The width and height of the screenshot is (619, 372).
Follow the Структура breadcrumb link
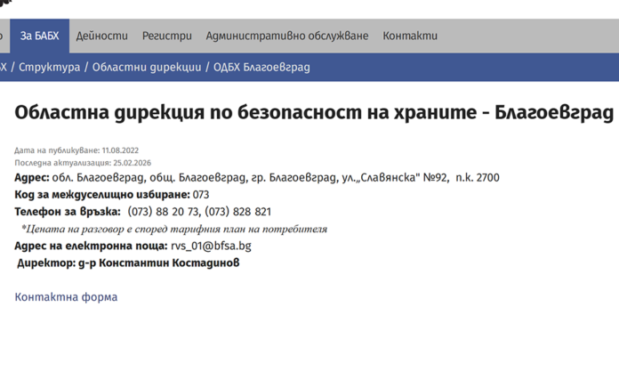click(49, 67)
